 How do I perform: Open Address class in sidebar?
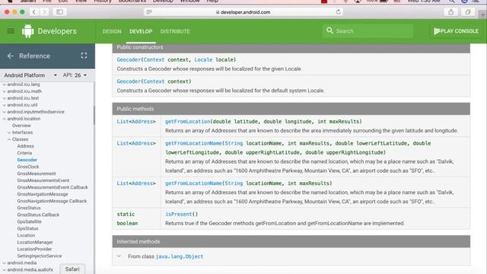pyautogui.click(x=25, y=146)
